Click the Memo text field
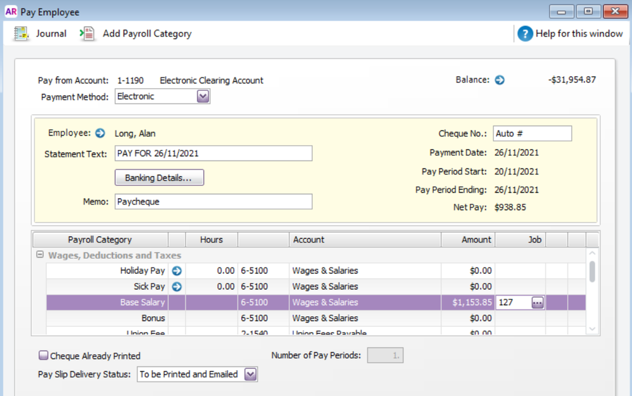Image resolution: width=632 pixels, height=396 pixels. (213, 201)
